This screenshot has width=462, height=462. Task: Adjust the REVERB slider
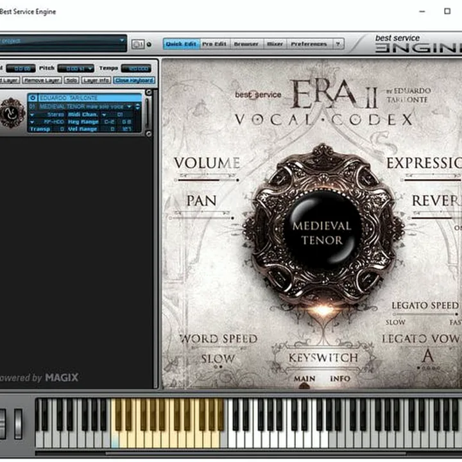(435, 218)
